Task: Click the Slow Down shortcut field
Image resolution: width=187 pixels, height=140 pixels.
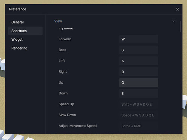Action: (139, 115)
